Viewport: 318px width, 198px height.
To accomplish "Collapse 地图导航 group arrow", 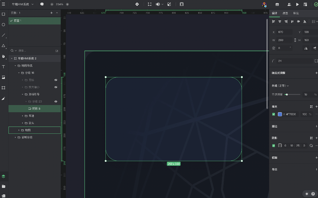I will (x=15, y=66).
